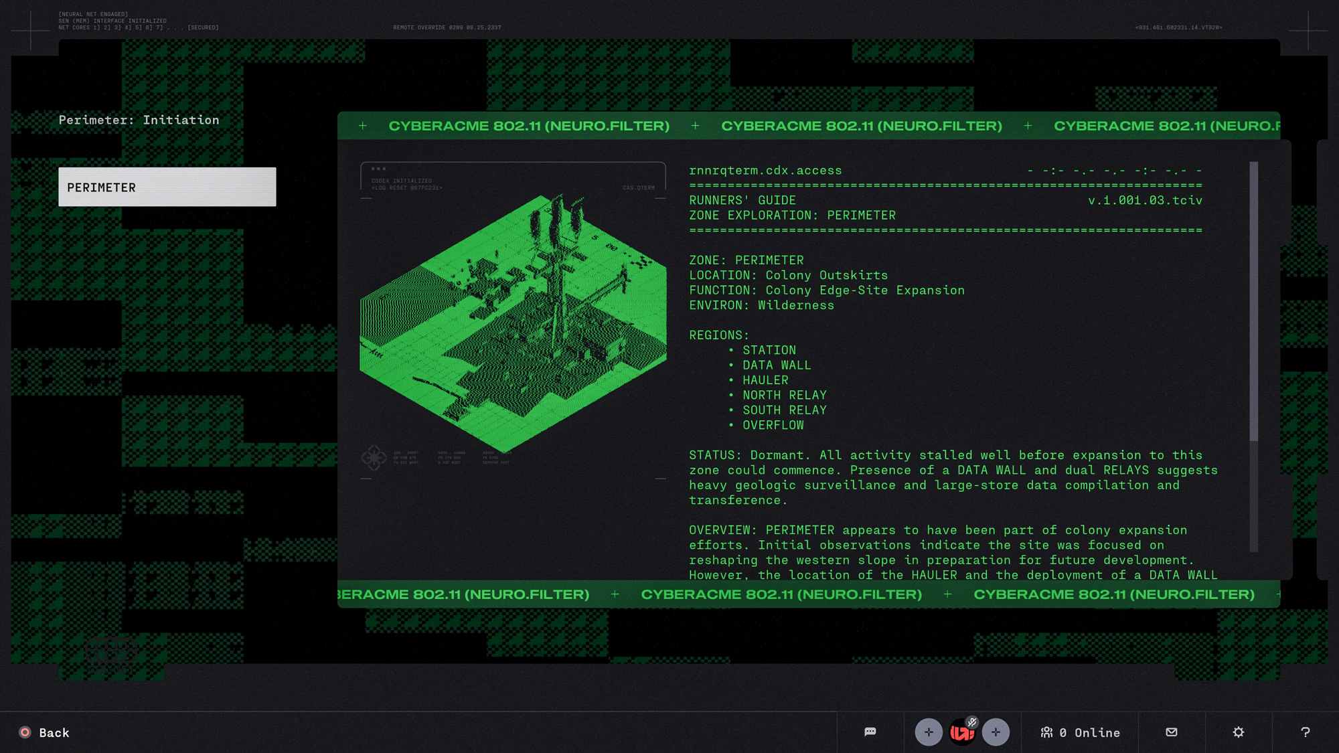Open the chat message icon

tap(870, 732)
